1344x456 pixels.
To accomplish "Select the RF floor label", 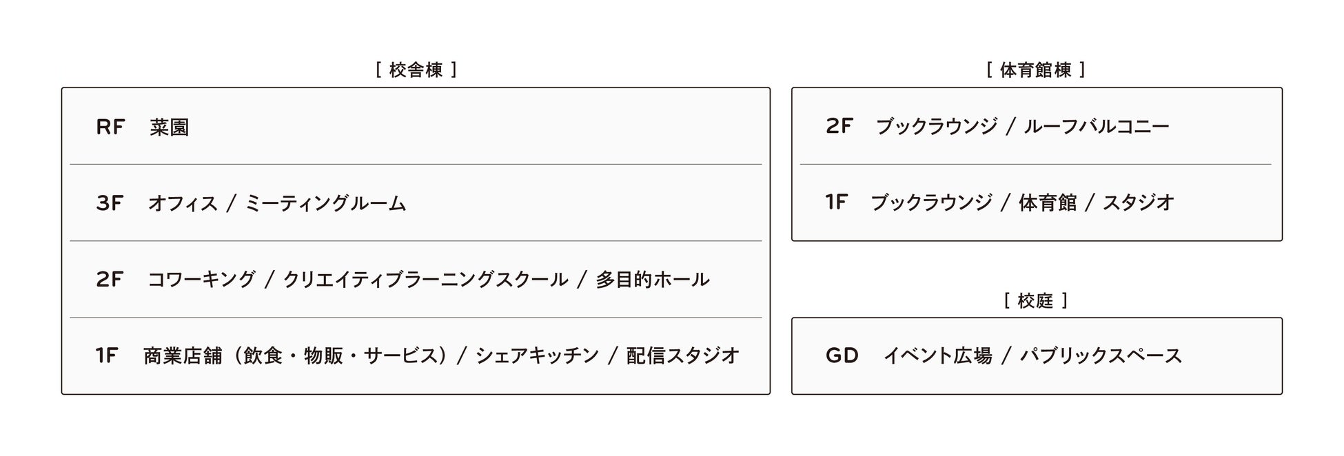I will point(110,127).
